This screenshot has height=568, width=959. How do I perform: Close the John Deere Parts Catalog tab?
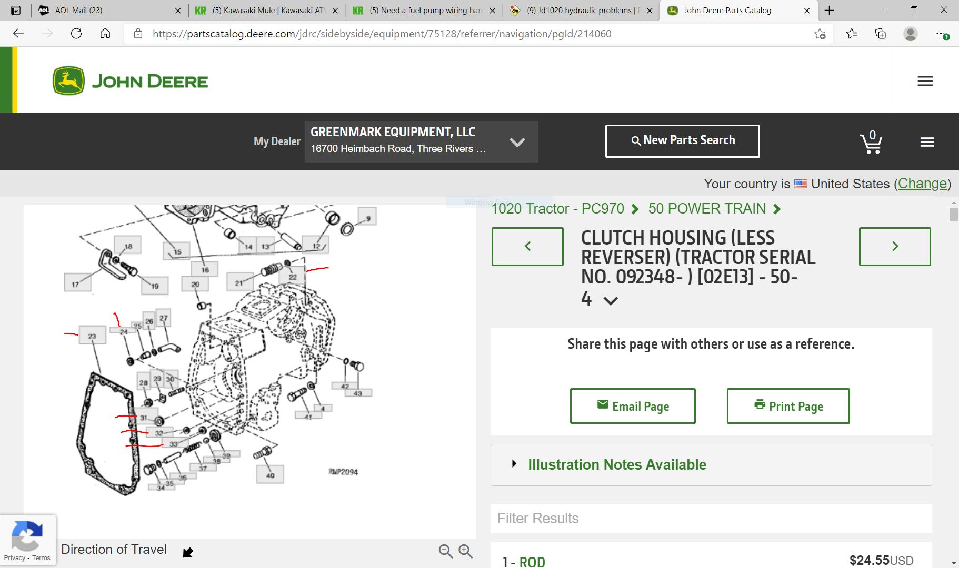click(x=807, y=10)
